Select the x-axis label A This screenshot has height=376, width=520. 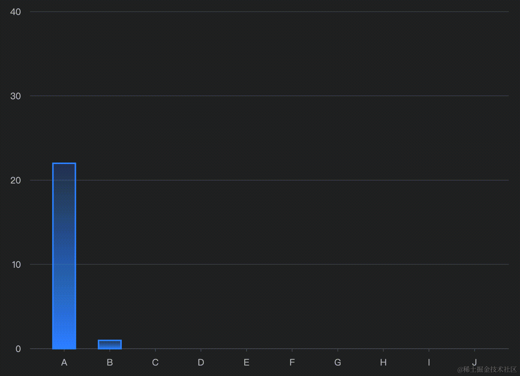[x=64, y=363]
